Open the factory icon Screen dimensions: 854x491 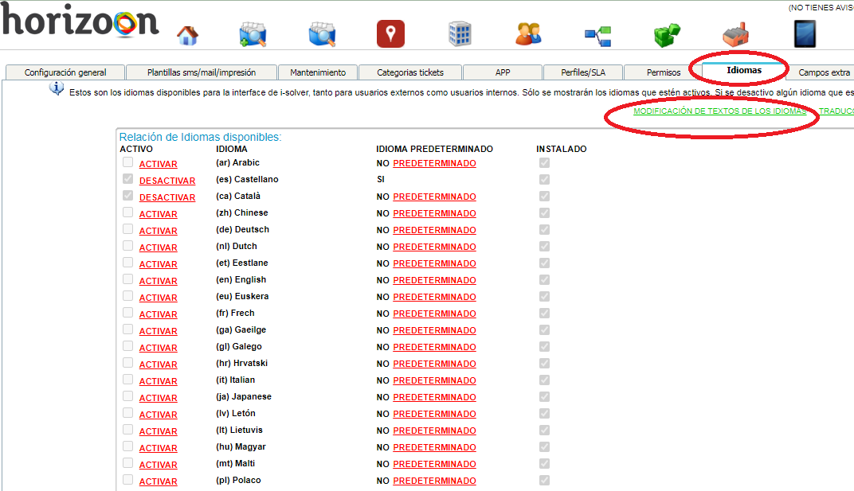click(735, 34)
